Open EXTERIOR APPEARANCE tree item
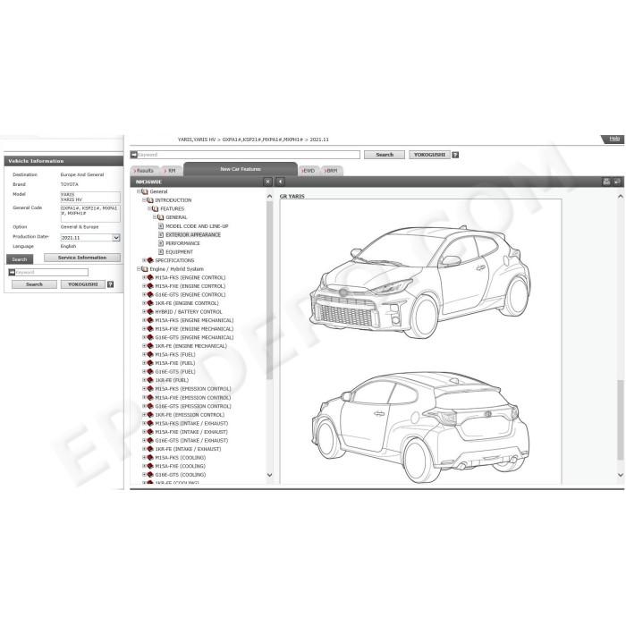 [x=193, y=234]
